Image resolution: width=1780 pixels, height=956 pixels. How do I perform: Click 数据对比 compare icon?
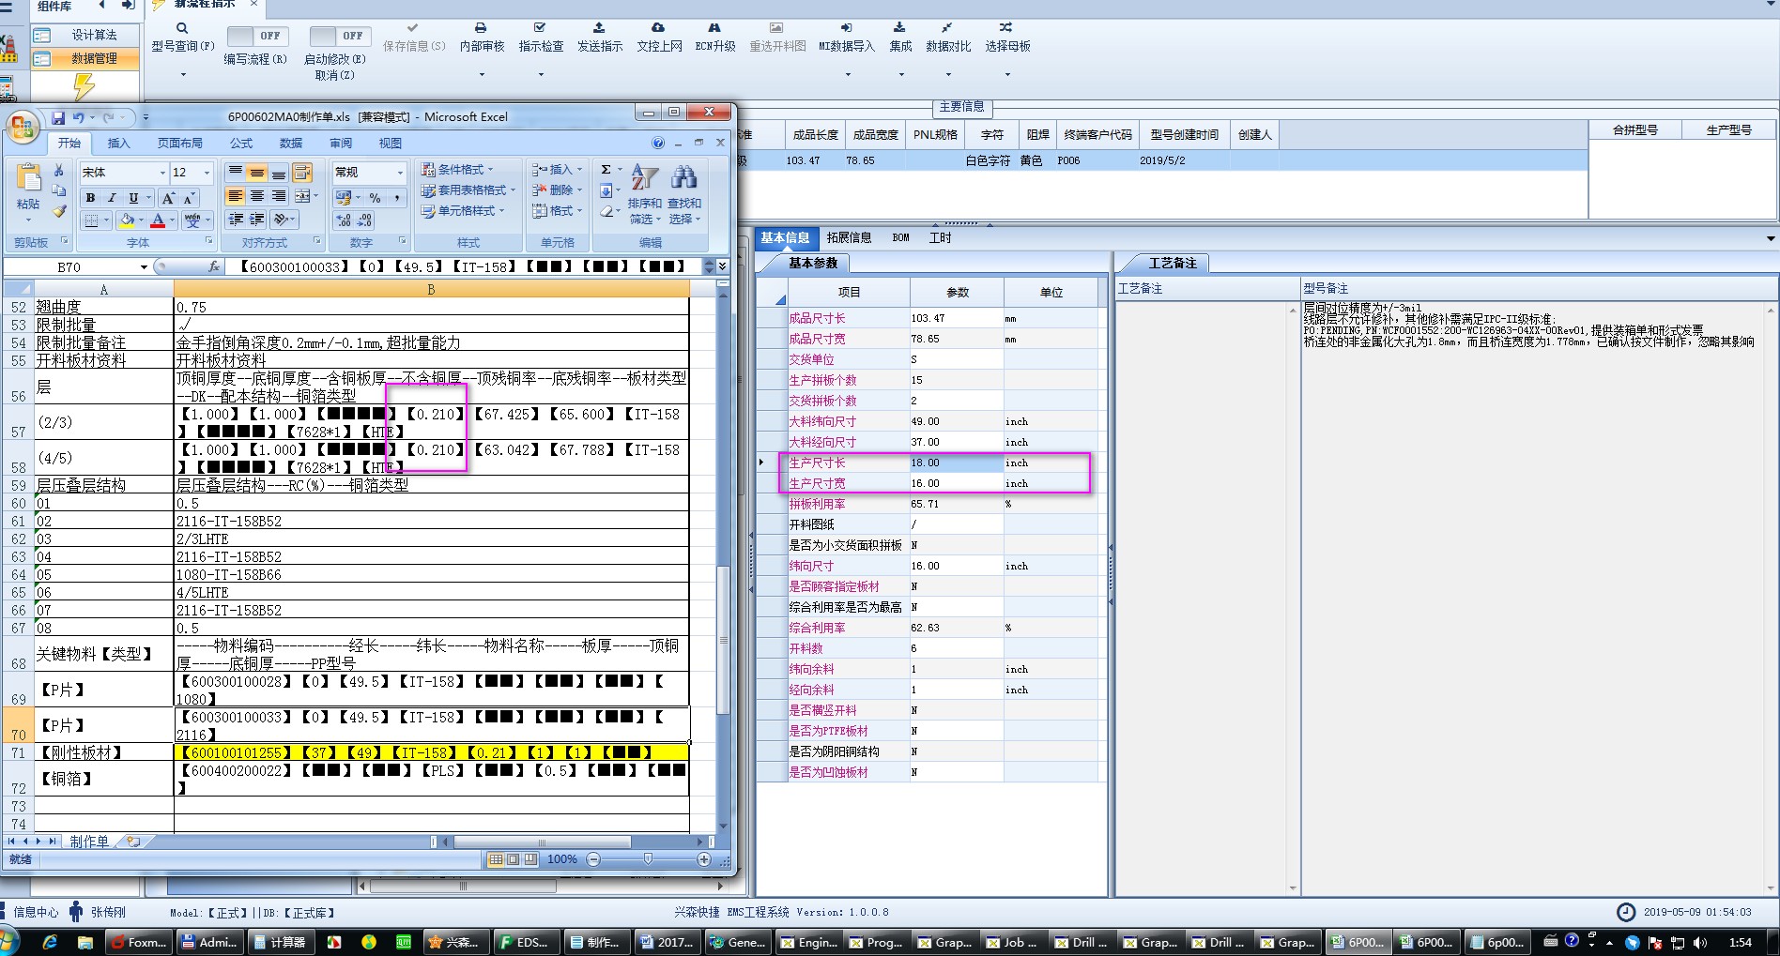(946, 28)
